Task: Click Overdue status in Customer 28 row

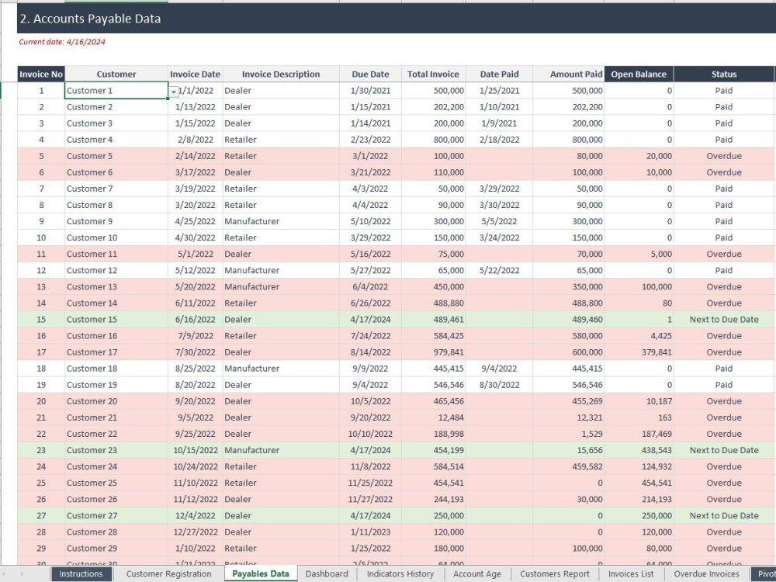Action: pyautogui.click(x=724, y=532)
